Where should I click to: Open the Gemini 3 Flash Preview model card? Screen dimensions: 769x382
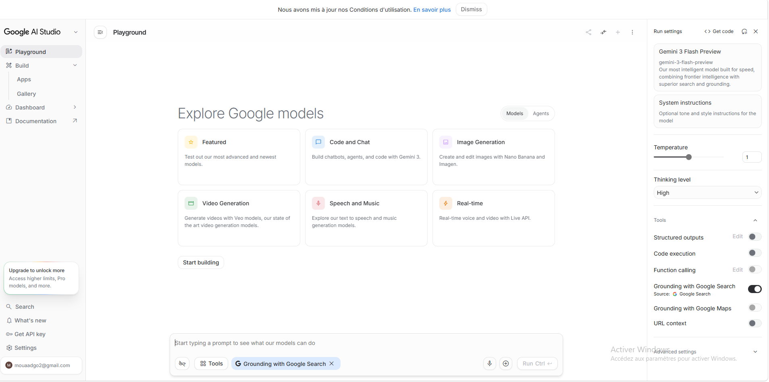click(x=707, y=67)
